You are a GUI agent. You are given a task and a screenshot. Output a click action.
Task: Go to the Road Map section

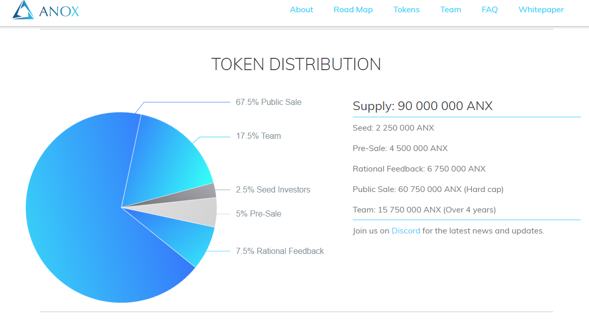tap(353, 10)
